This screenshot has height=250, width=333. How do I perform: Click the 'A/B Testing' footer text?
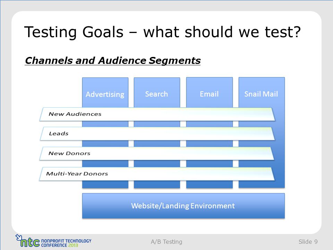tap(166, 242)
